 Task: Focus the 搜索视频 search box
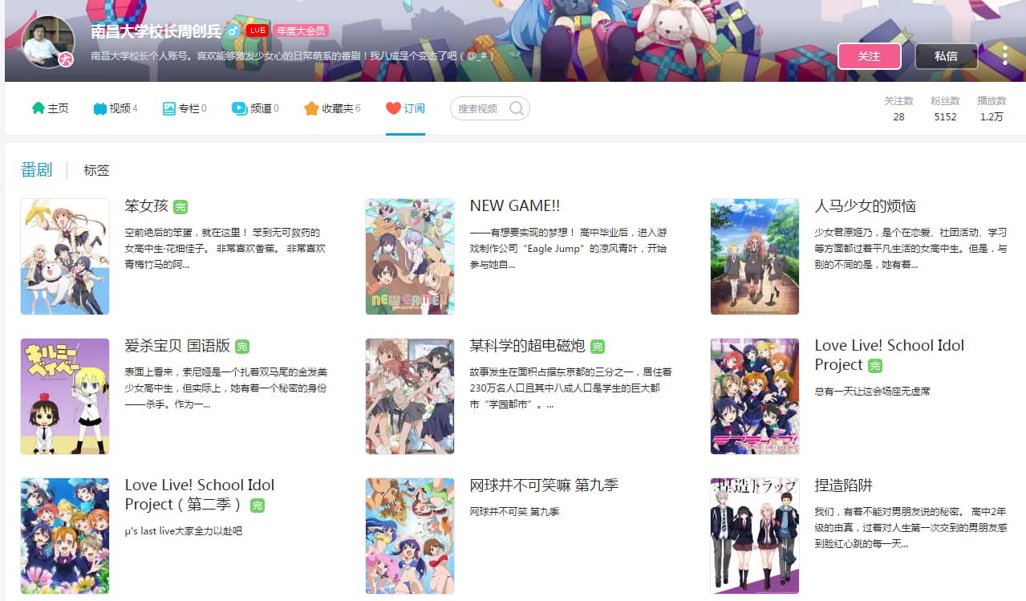tap(489, 108)
